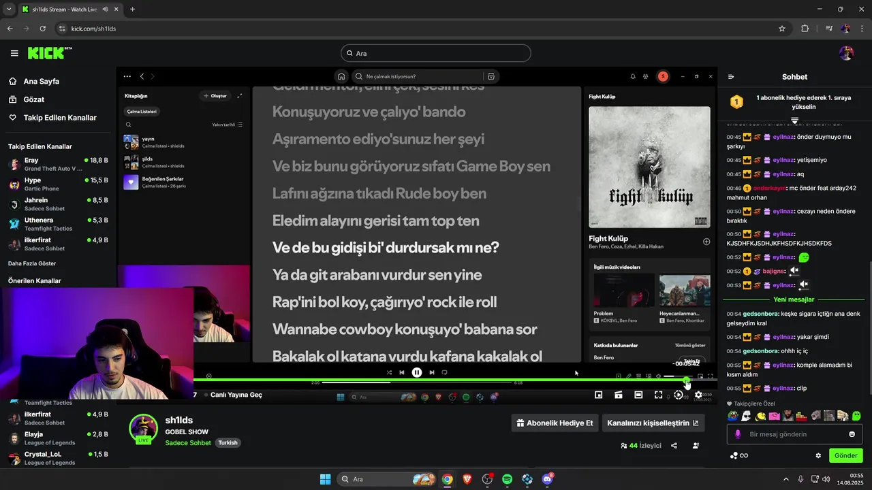Click Spotify Oluştur button
The width and height of the screenshot is (872, 490).
click(x=215, y=96)
